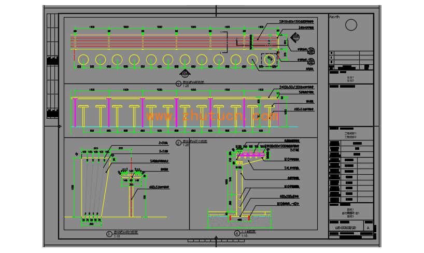Click view number bubble 4 under section 1-1
This screenshot has height=253, width=424.
pyautogui.click(x=237, y=233)
